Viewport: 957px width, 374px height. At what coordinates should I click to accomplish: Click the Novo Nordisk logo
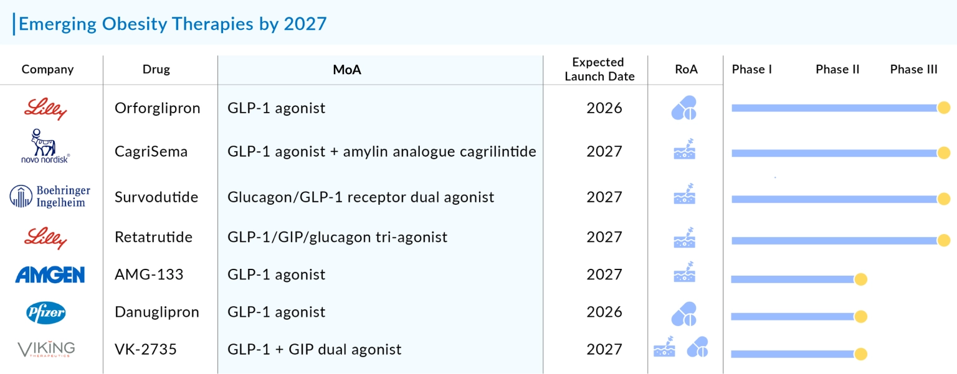tap(44, 146)
